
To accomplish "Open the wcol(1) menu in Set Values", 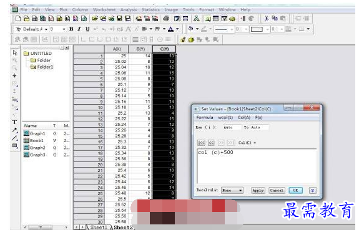I will pyautogui.click(x=225, y=117).
